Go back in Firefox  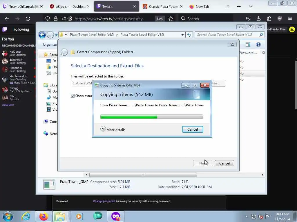pos(7,19)
